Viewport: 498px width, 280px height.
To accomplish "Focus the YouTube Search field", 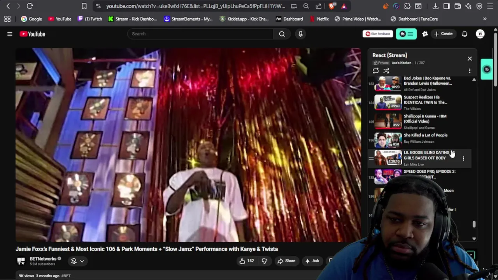I will coord(200,34).
